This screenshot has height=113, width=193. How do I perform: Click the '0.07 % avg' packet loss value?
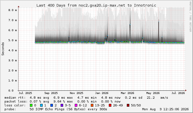click(x=39, y=101)
